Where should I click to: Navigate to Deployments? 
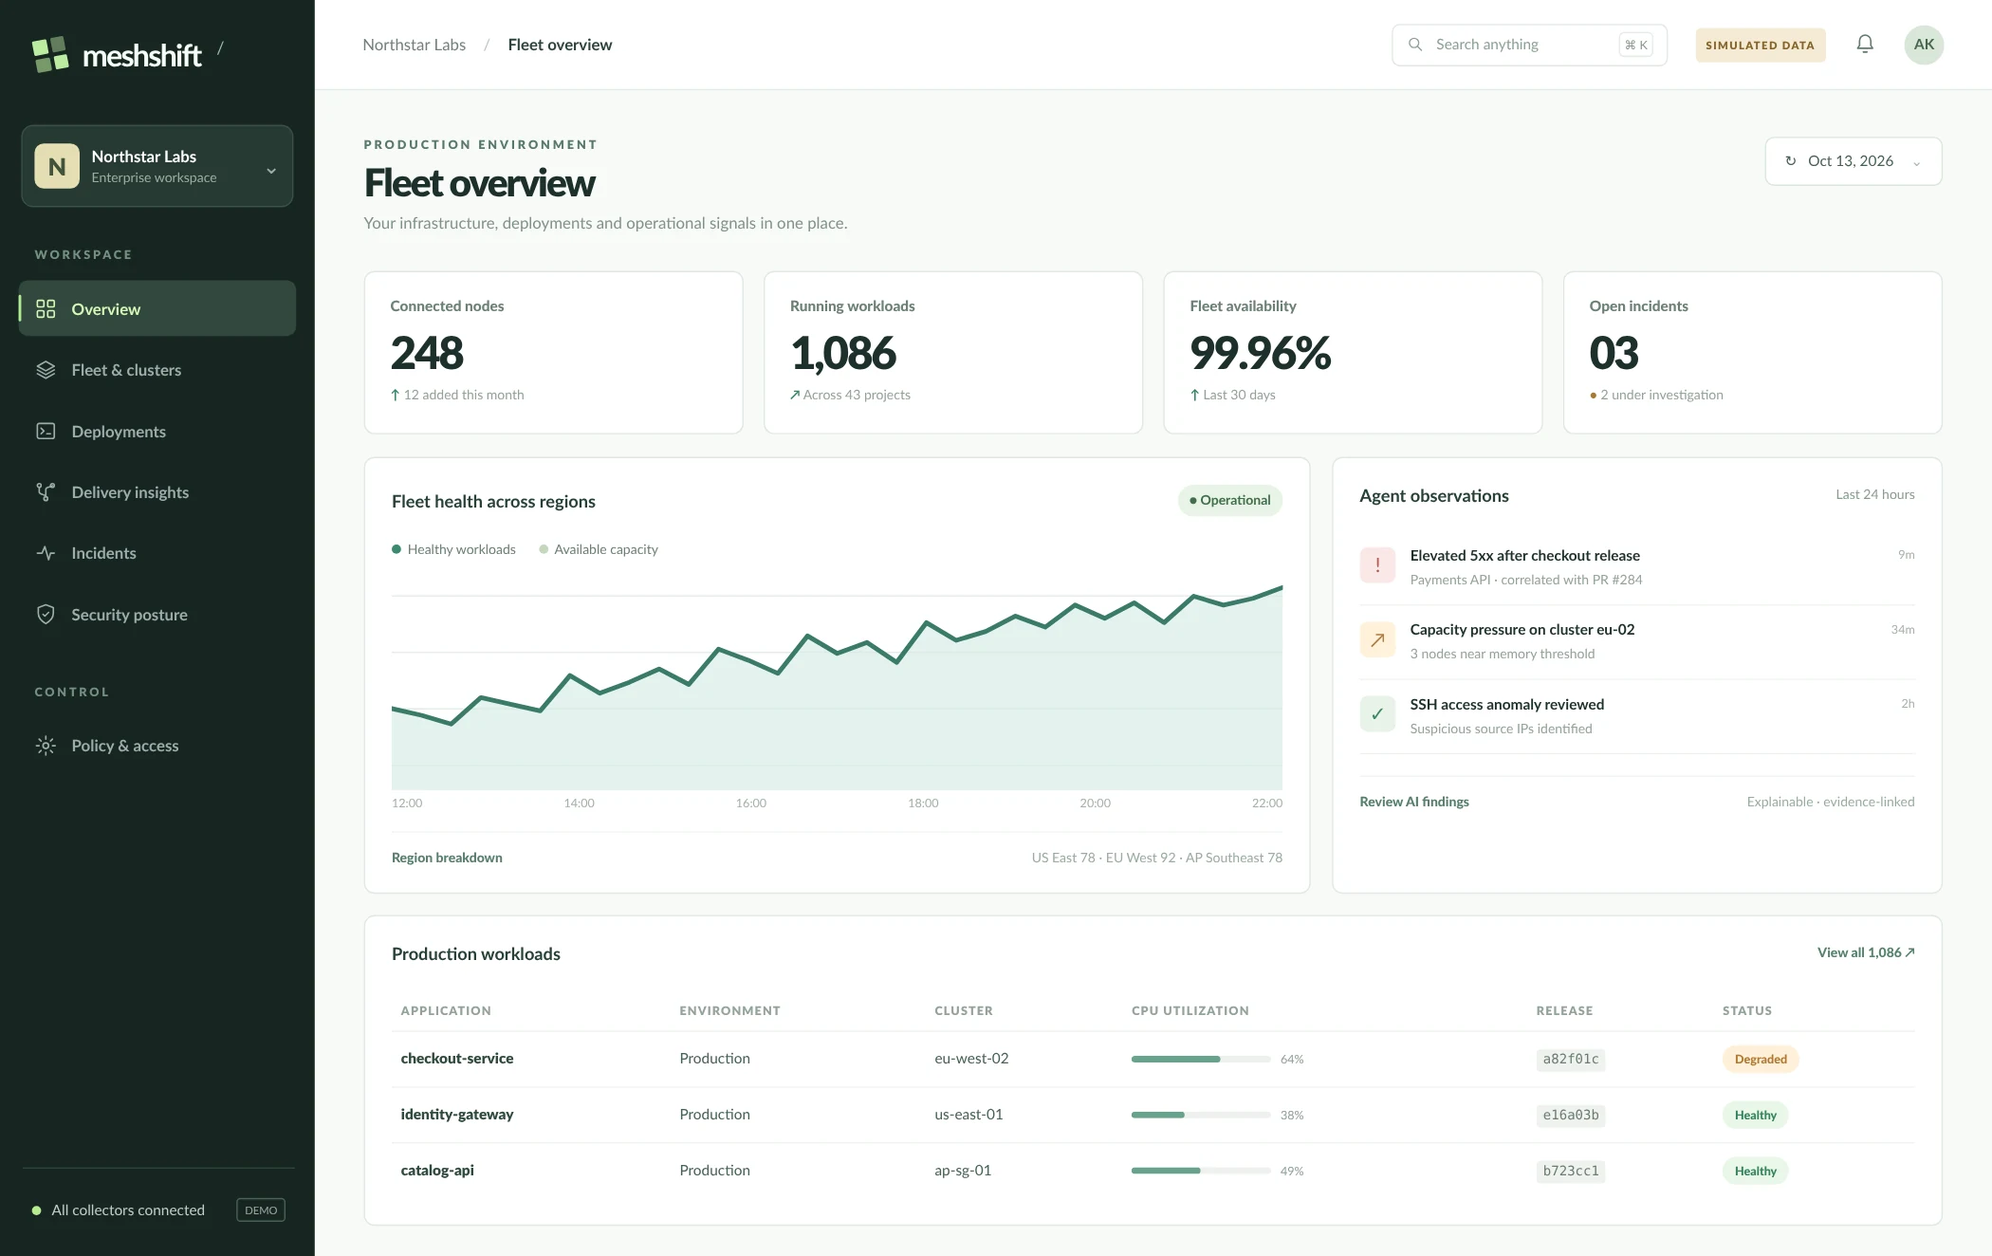tap(157, 431)
